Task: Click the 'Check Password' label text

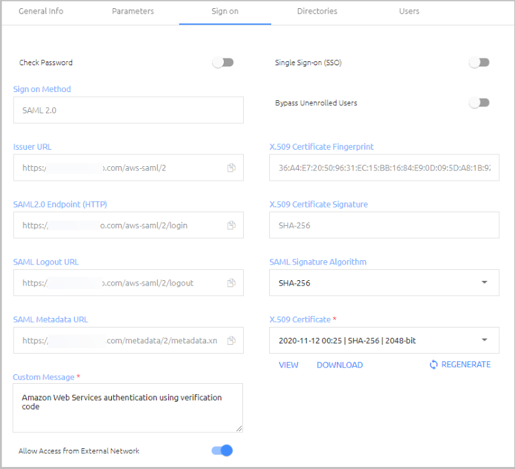Action: click(x=46, y=62)
